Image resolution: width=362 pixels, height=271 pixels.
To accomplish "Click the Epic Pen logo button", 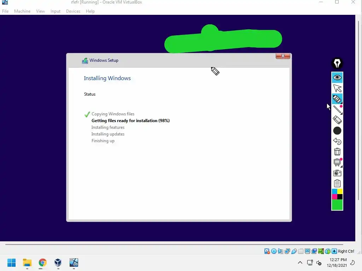I will click(x=337, y=63).
